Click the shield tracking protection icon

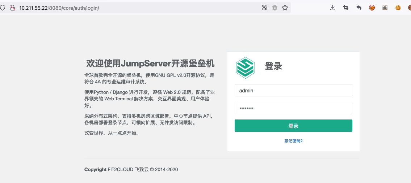(x=3, y=8)
